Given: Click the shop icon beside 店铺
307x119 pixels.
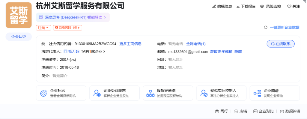Looking at the screenshot, I should point(236,112).
